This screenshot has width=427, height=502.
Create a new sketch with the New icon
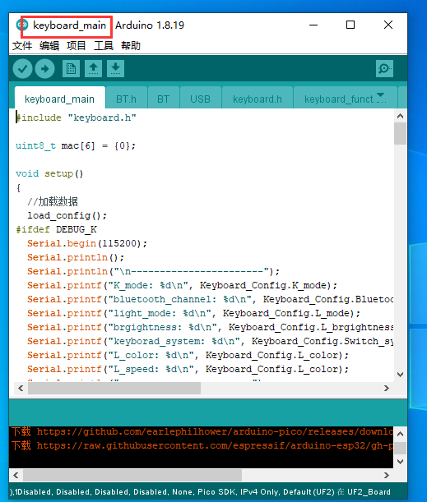(71, 68)
